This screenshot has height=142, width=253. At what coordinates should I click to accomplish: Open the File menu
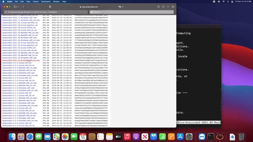(x=16, y=2)
